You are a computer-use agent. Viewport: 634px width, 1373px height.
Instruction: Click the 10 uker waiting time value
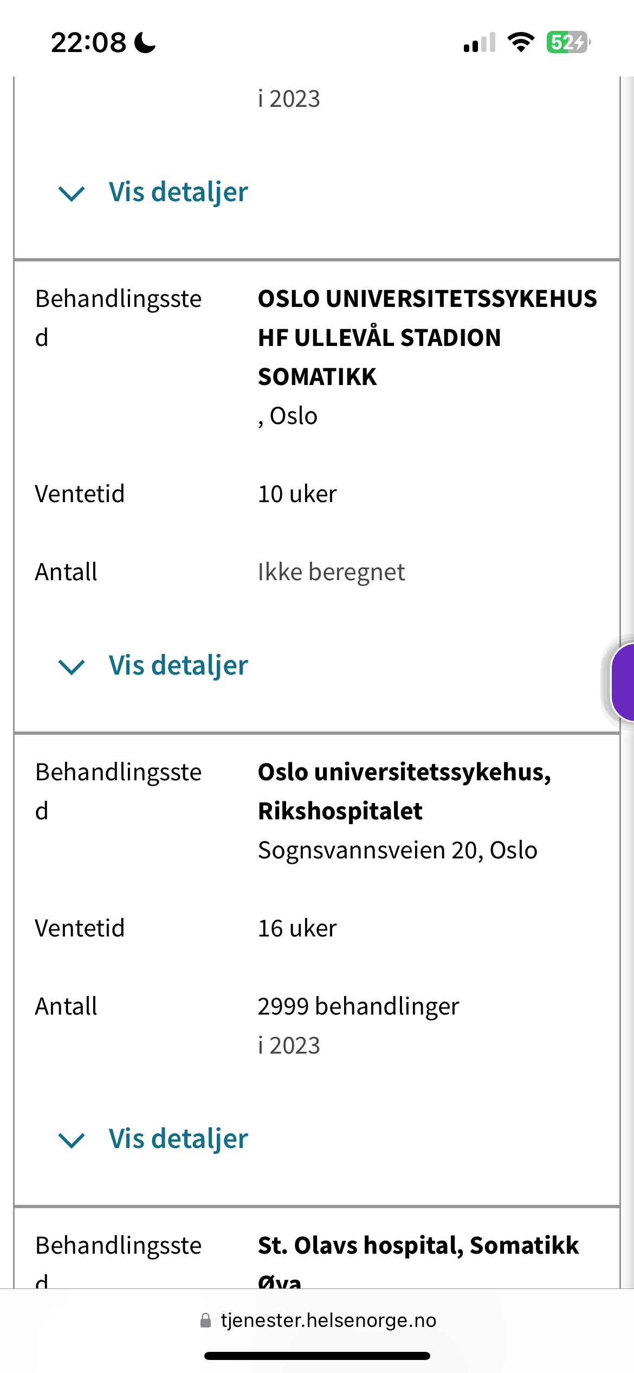pyautogui.click(x=297, y=494)
